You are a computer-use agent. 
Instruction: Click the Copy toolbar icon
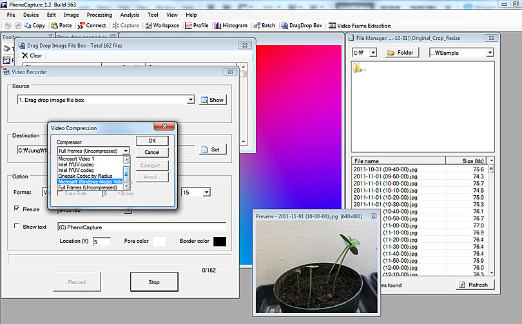point(34,26)
